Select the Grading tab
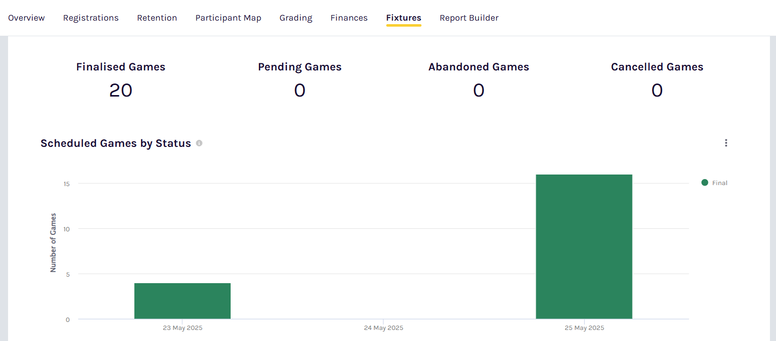 click(296, 18)
